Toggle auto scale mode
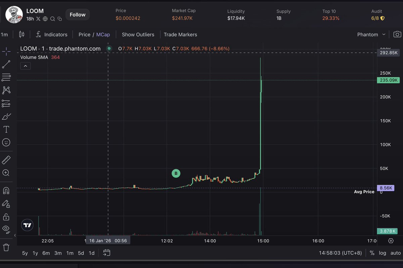Viewport: 403px width, 268px height. click(396, 253)
